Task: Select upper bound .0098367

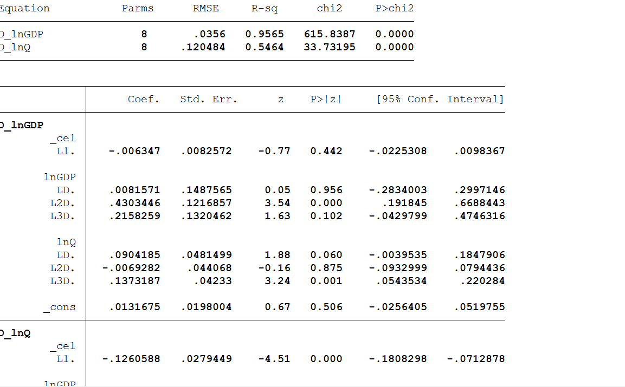Action: [x=480, y=151]
